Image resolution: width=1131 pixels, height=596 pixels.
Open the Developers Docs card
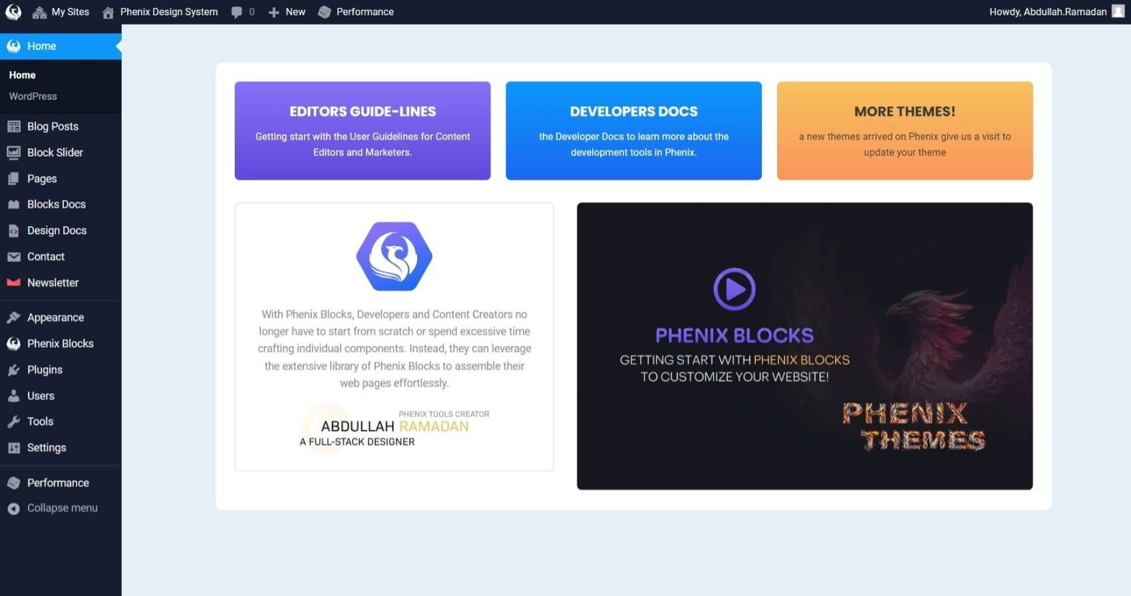coord(633,130)
